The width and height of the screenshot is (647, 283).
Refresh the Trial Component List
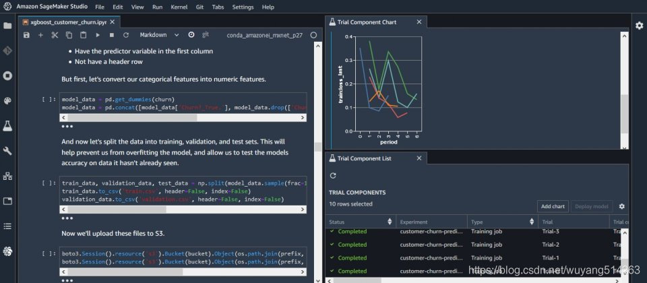[333, 175]
